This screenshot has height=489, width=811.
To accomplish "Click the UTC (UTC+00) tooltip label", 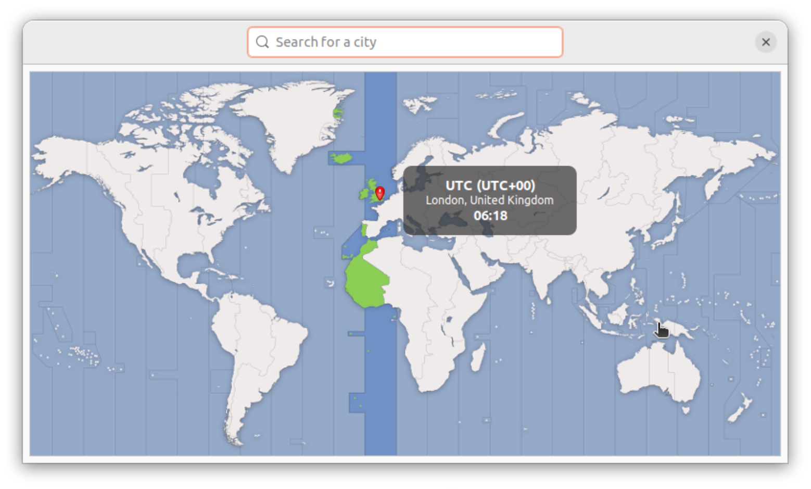I will pos(490,185).
